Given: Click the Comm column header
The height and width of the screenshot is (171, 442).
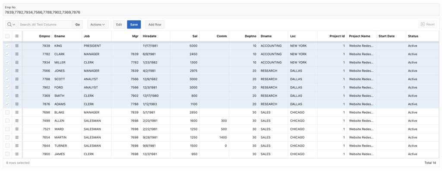Looking at the screenshot, I should (214, 36).
